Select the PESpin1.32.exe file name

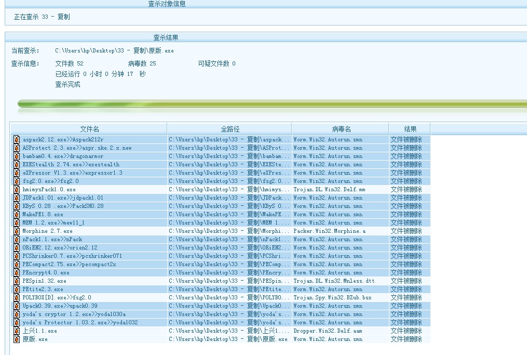(x=44, y=281)
